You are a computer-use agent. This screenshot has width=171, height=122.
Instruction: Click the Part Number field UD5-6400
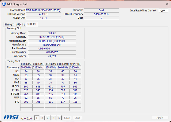[x=52, y=48]
